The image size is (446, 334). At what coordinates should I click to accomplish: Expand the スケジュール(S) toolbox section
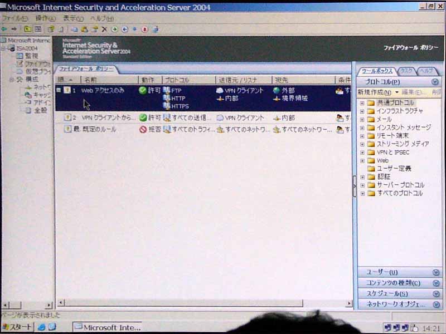[x=436, y=294]
